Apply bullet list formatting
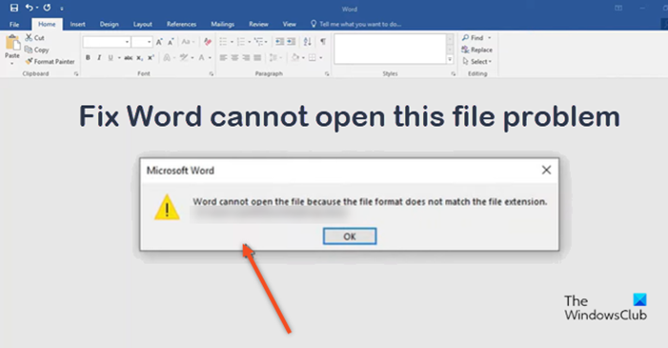668x348 pixels. click(x=223, y=42)
